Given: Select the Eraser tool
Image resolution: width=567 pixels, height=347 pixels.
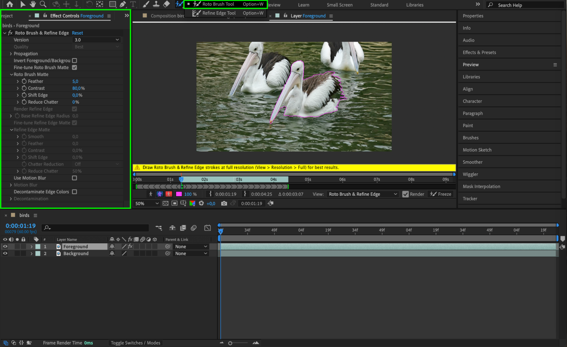Looking at the screenshot, I should (x=166, y=4).
